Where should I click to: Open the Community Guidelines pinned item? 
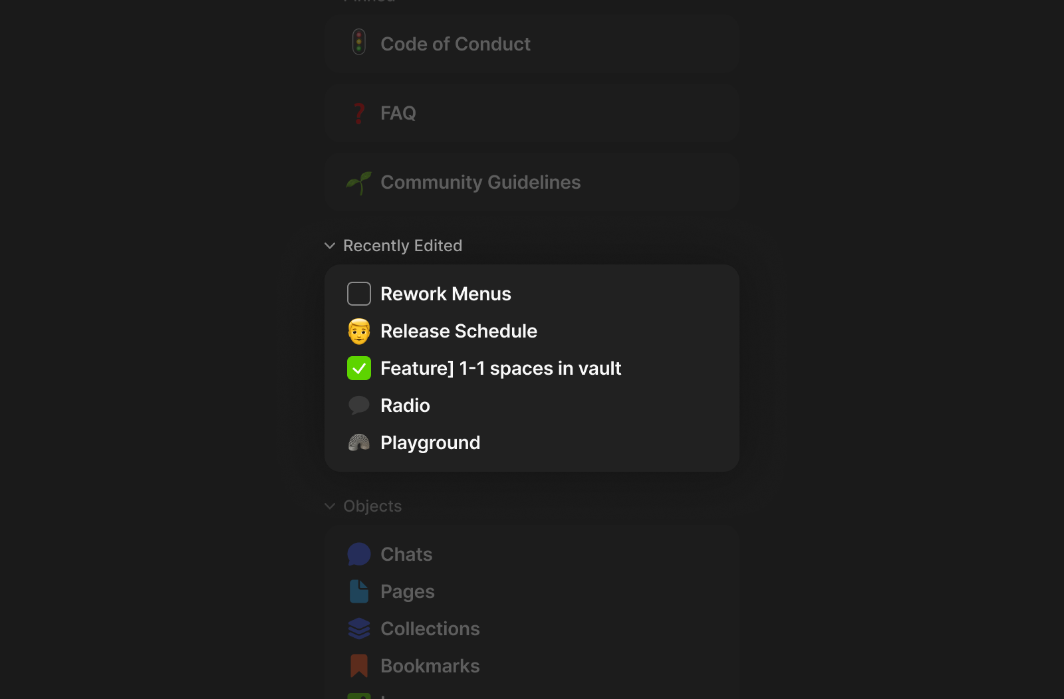(480, 183)
